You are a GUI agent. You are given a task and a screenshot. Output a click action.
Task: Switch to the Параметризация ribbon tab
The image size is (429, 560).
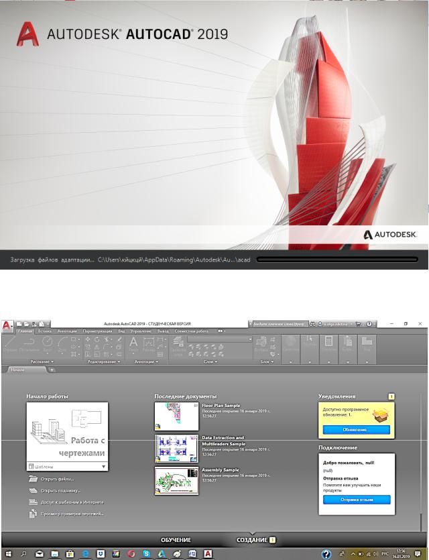(x=97, y=331)
